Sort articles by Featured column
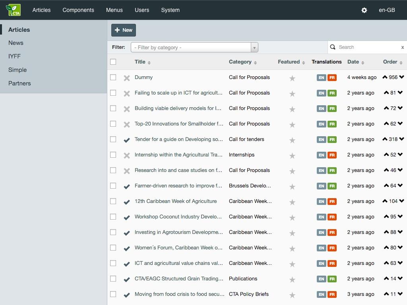The width and height of the screenshot is (407, 305). [x=291, y=62]
